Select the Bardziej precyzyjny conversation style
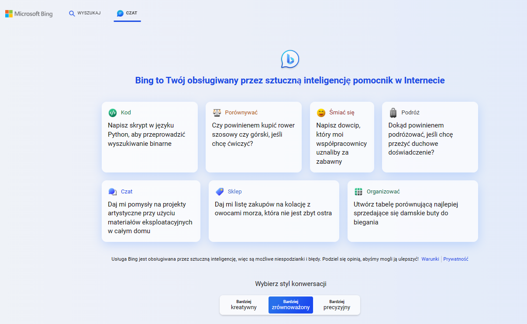 pyautogui.click(x=337, y=305)
